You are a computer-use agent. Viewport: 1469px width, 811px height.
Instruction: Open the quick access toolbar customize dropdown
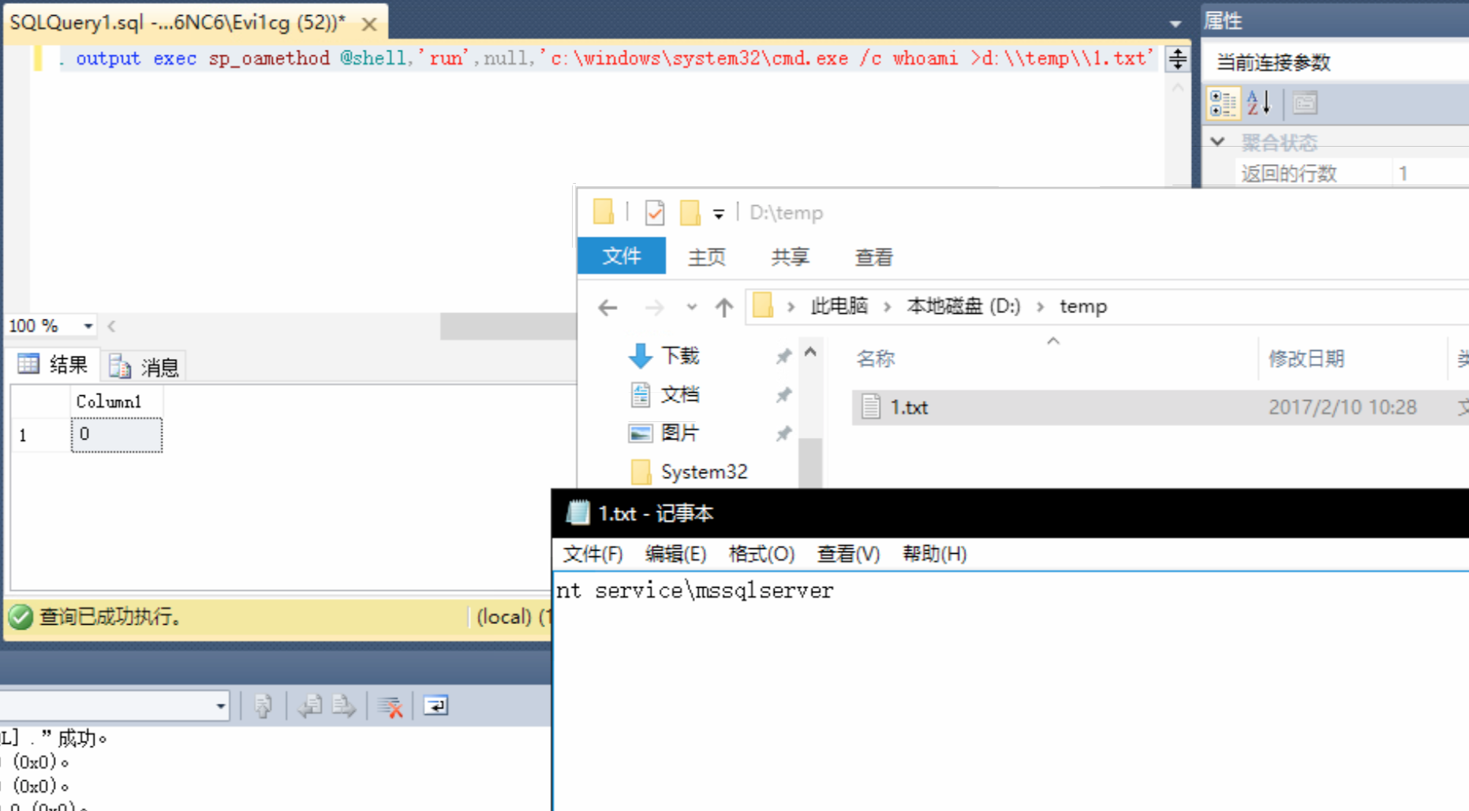pyautogui.click(x=719, y=213)
